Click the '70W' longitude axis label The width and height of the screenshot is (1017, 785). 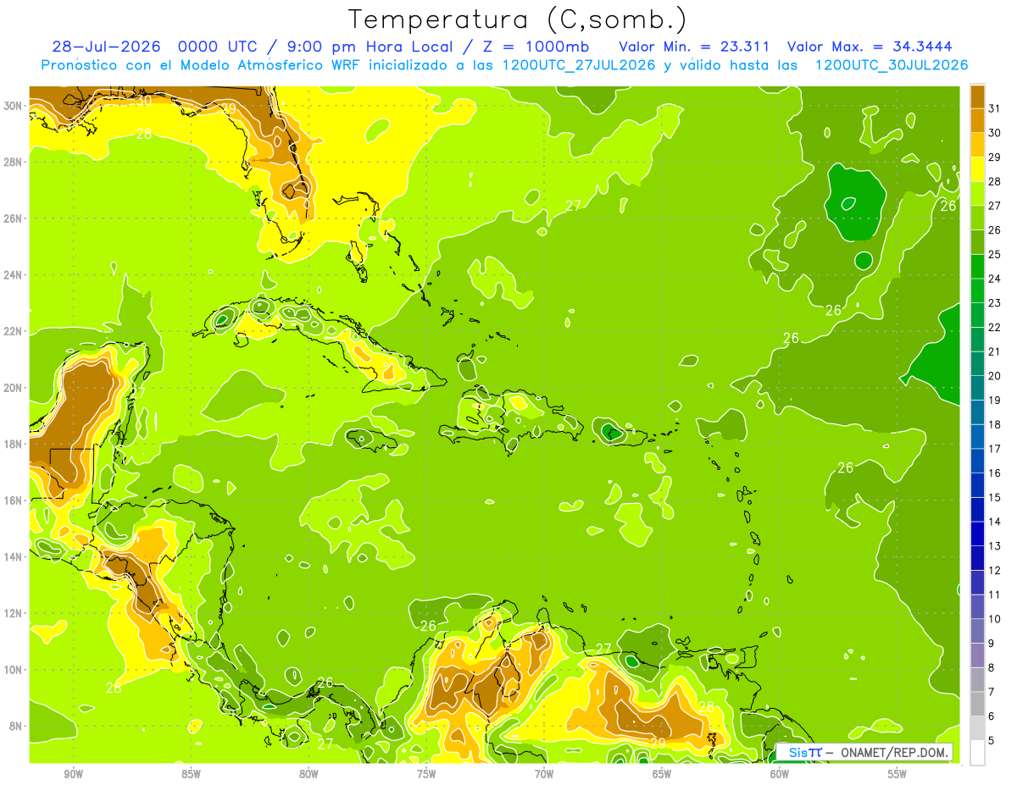click(544, 774)
